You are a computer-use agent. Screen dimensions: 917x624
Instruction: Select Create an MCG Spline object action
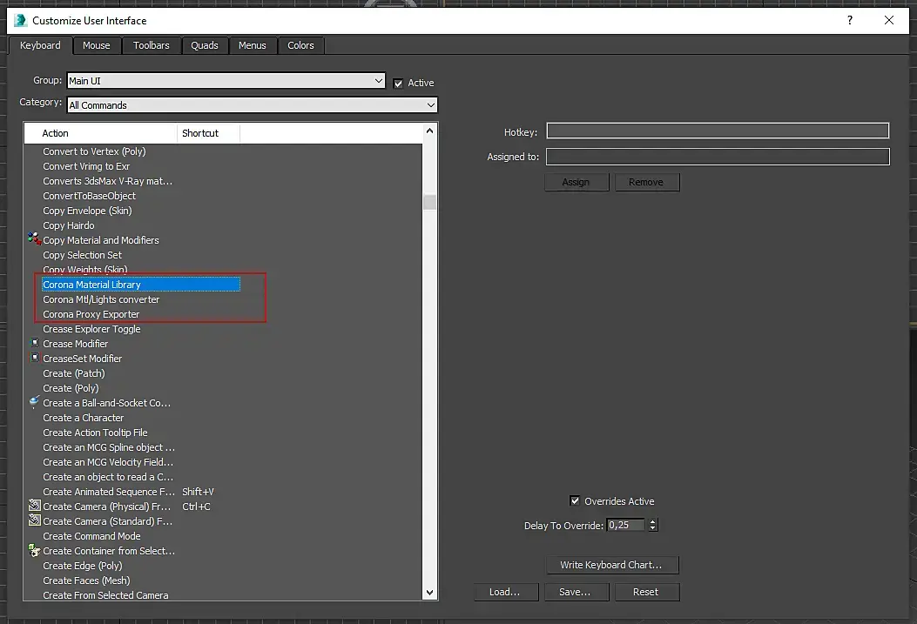click(x=109, y=447)
